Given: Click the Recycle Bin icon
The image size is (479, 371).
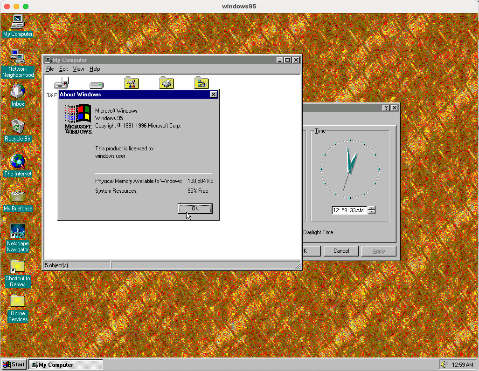Looking at the screenshot, I should pyautogui.click(x=18, y=126).
